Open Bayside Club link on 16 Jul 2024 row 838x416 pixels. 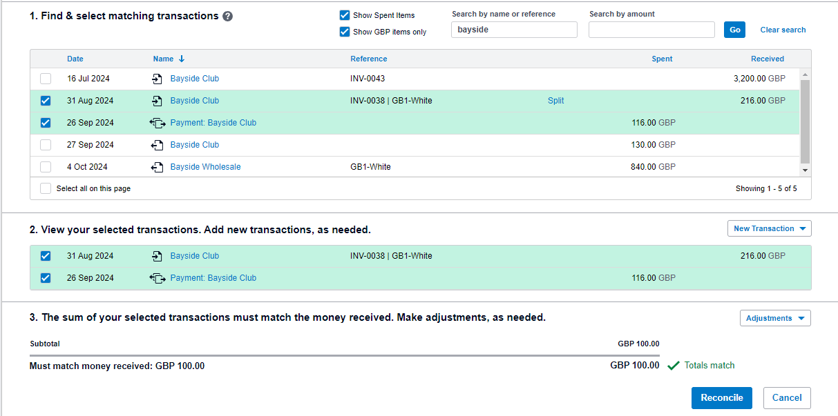click(195, 79)
